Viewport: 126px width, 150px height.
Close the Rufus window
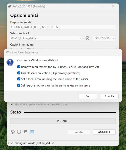click(x=113, y=6)
